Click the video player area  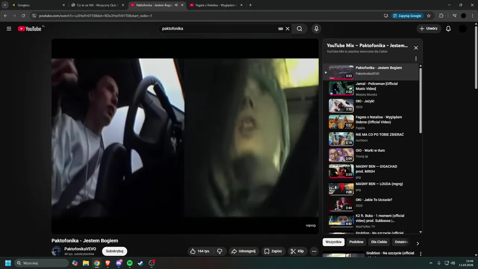(x=185, y=136)
